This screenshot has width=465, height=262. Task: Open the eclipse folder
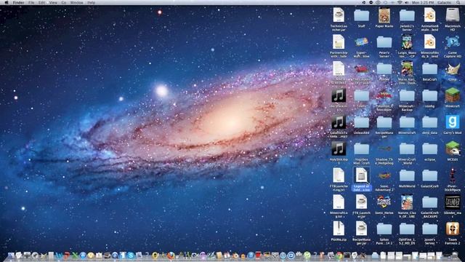click(x=429, y=148)
